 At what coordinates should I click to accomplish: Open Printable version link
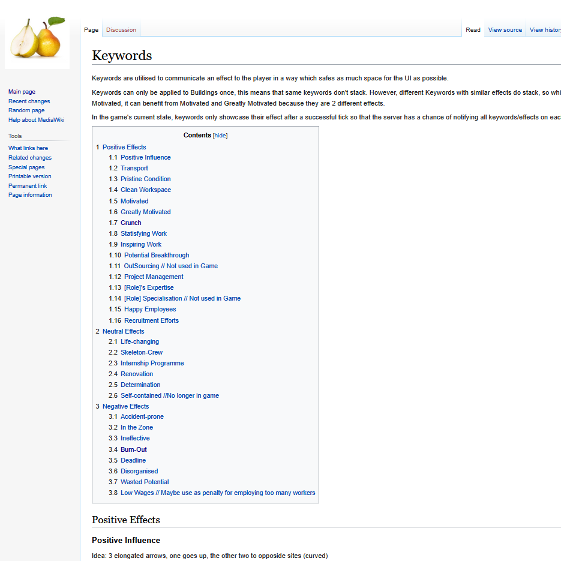point(29,176)
